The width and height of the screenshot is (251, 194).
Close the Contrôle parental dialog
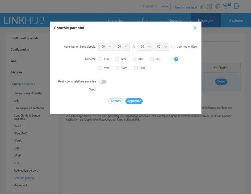(195, 28)
